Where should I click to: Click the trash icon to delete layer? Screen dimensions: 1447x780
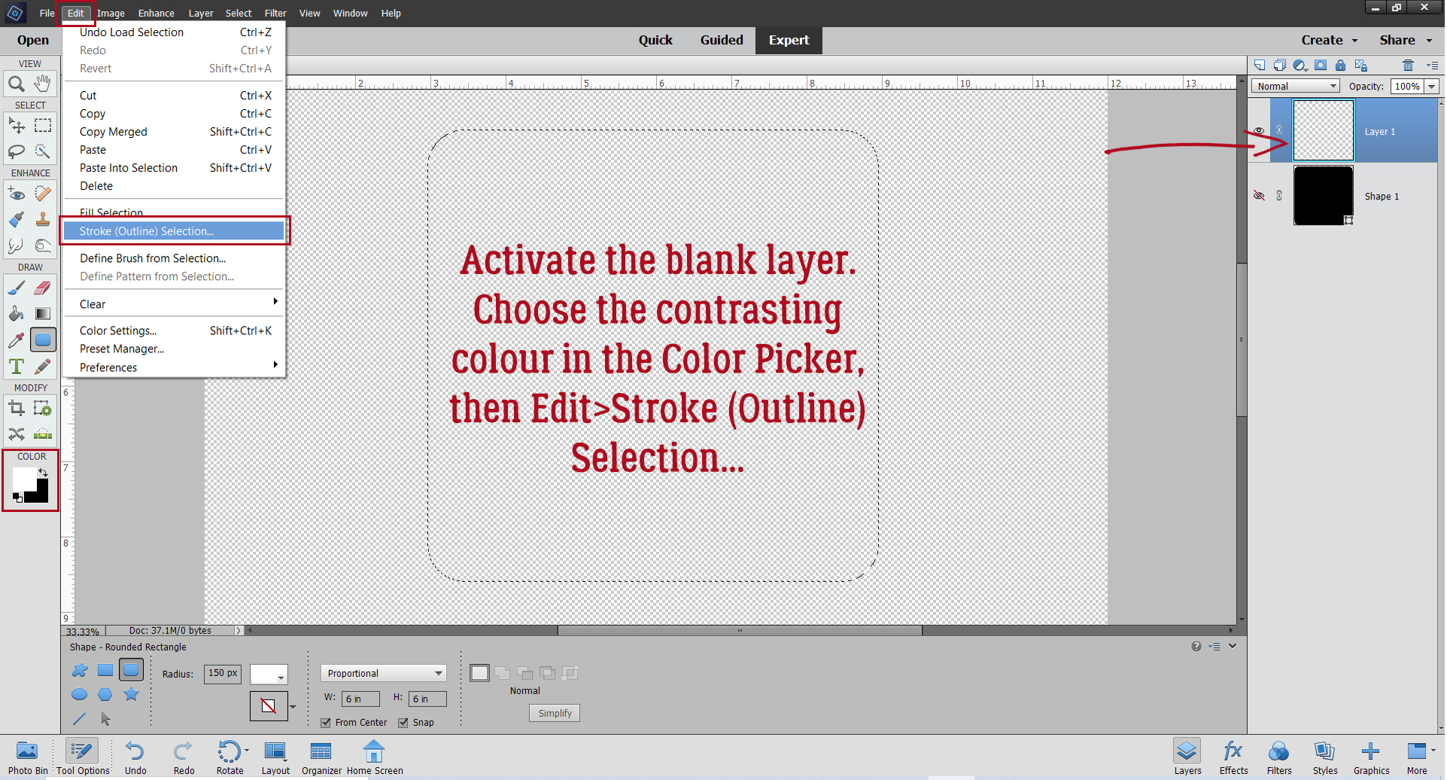pyautogui.click(x=1409, y=66)
